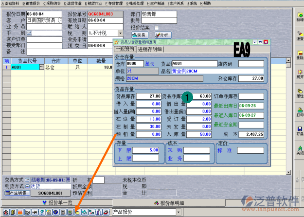Click the 展开 (Expand) sidebar icon

[299, 73]
